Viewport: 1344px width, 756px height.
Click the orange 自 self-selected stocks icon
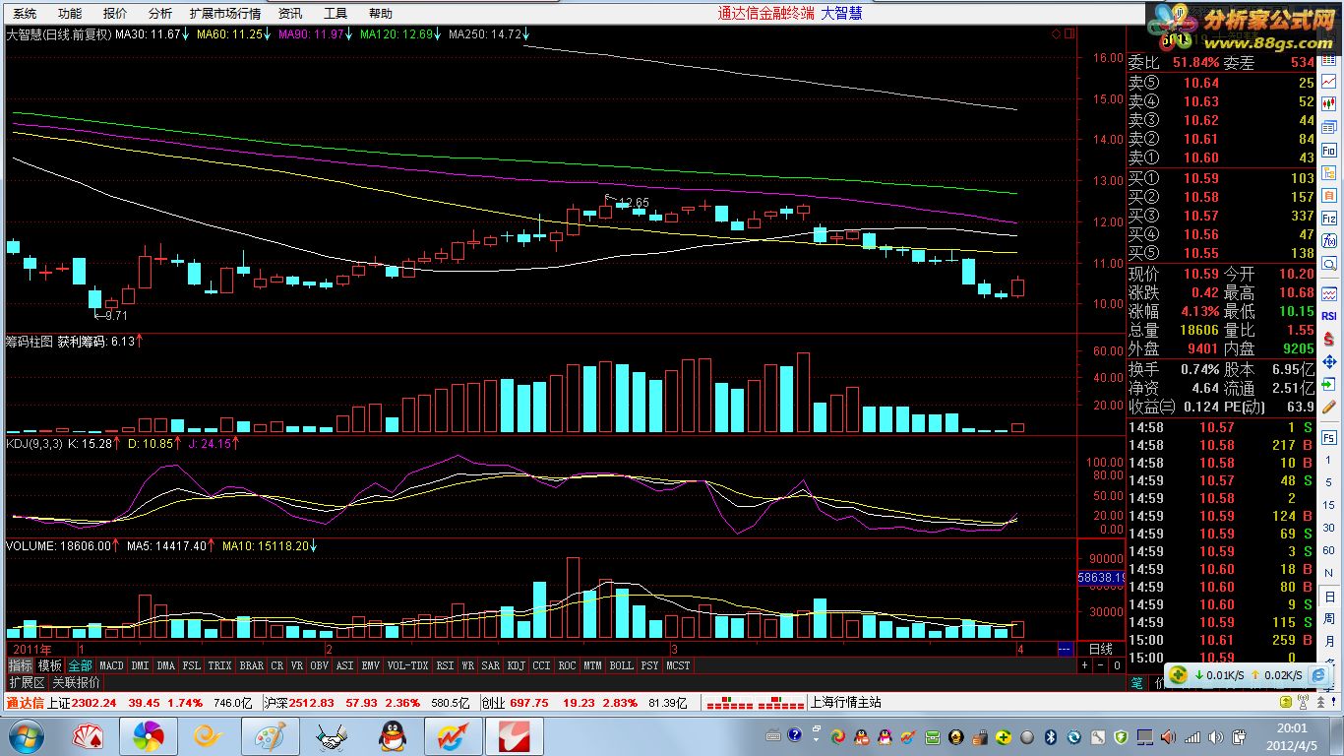pos(1329,195)
